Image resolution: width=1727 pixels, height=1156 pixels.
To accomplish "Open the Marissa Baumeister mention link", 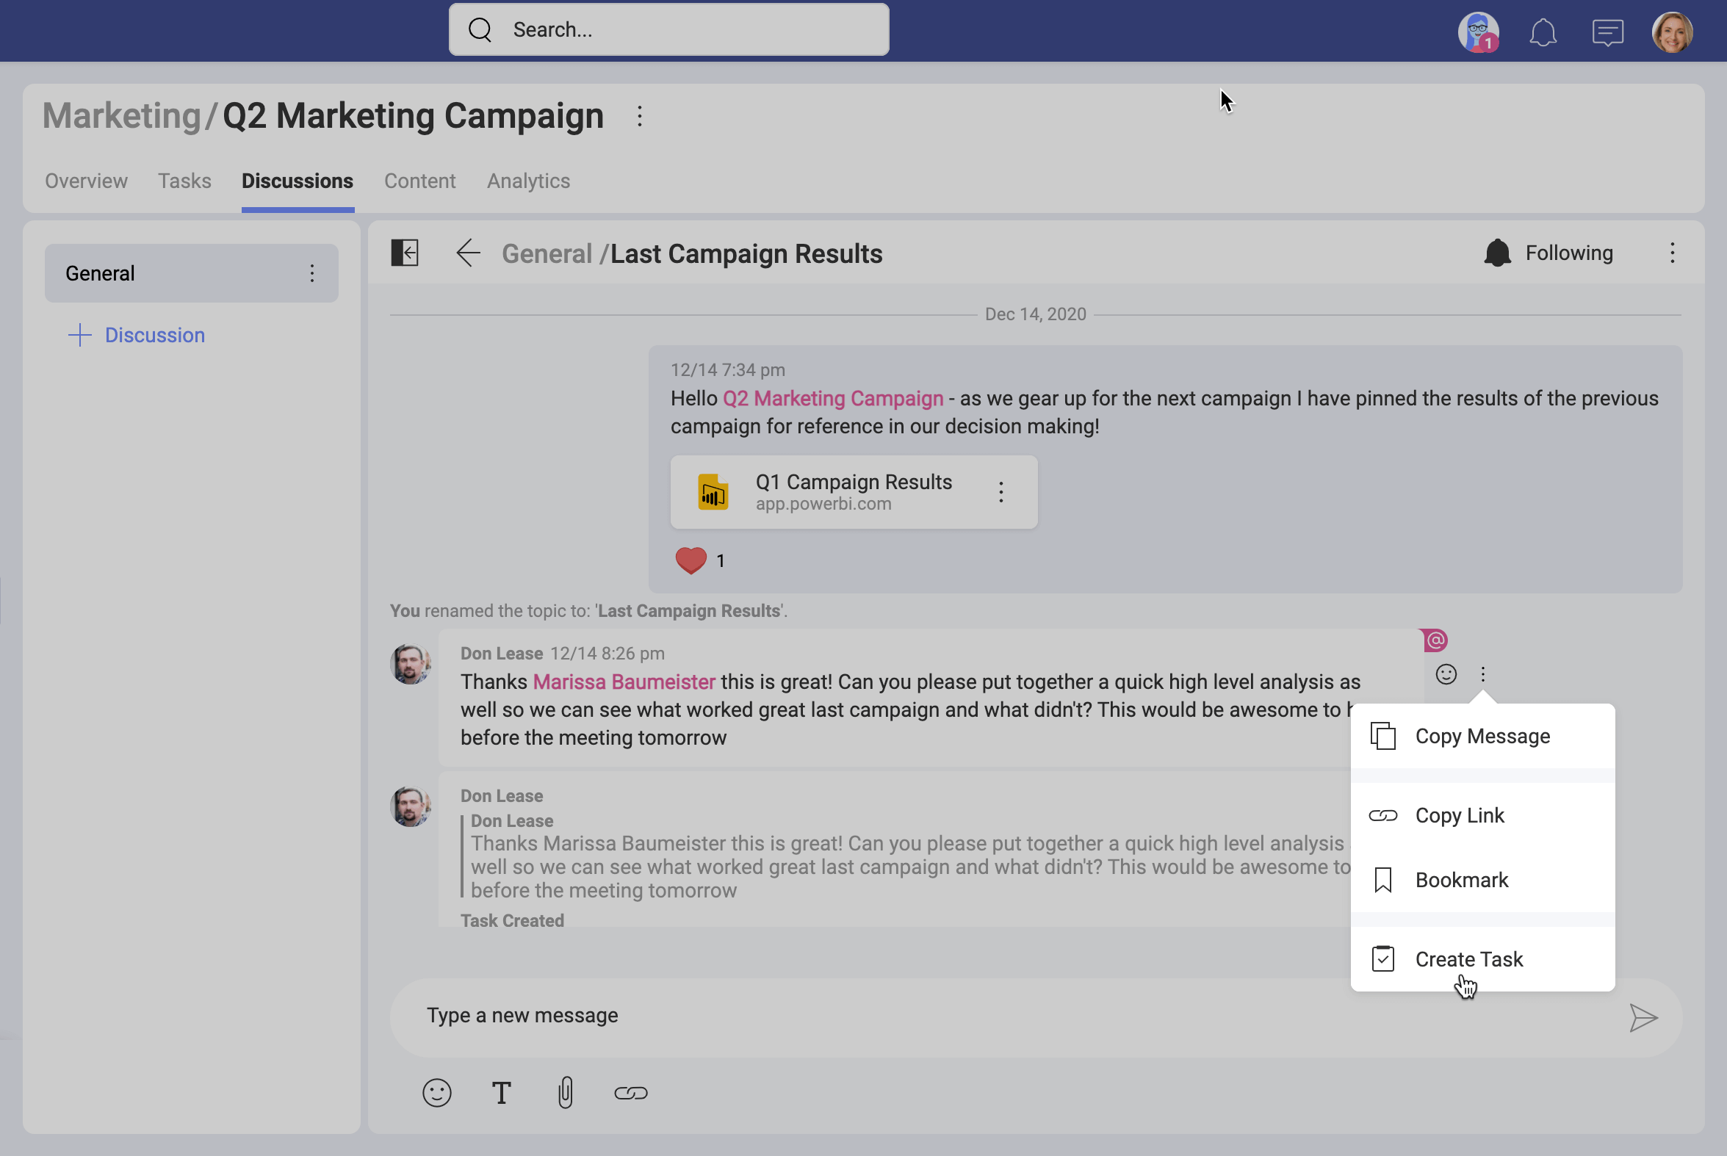I will click(624, 682).
